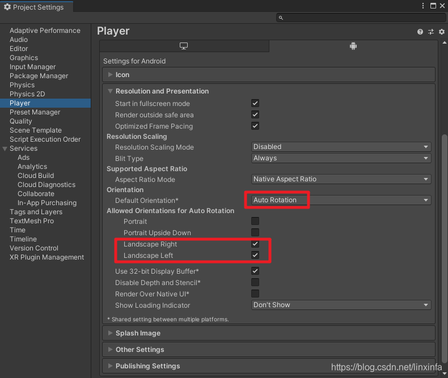Select In-App Purchasing under Services
This screenshot has height=378, width=448.
[x=47, y=203]
